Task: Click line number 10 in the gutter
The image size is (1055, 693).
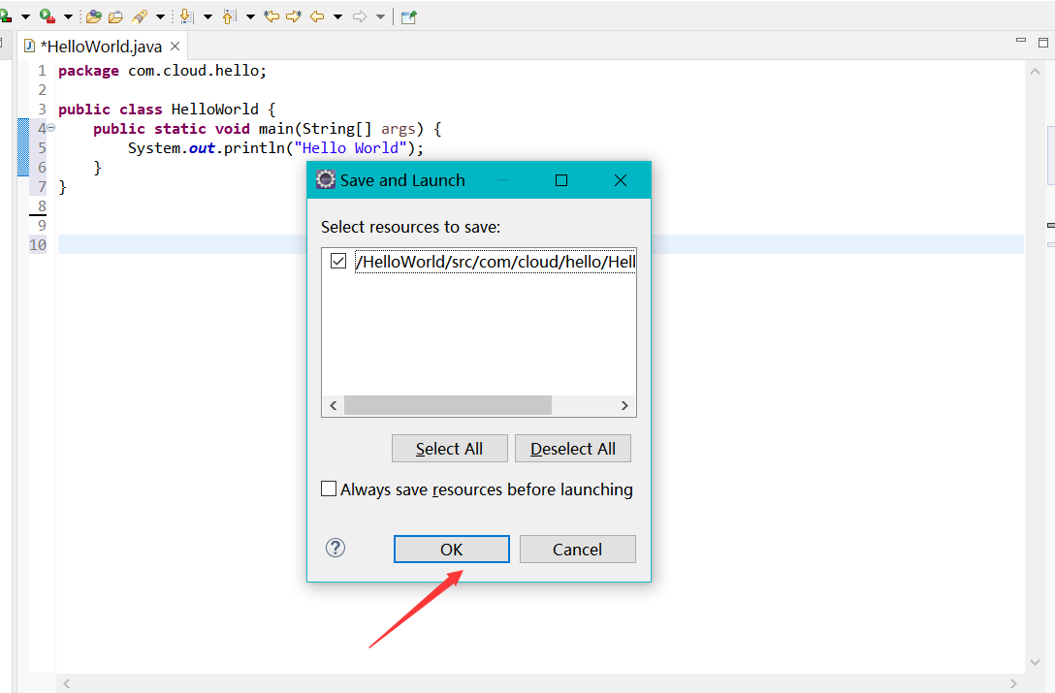Action: tap(38, 245)
